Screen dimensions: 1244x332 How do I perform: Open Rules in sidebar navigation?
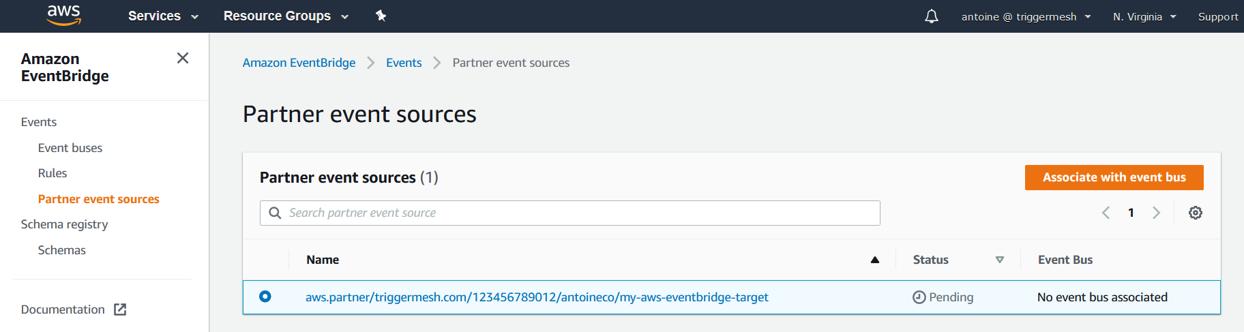point(53,173)
